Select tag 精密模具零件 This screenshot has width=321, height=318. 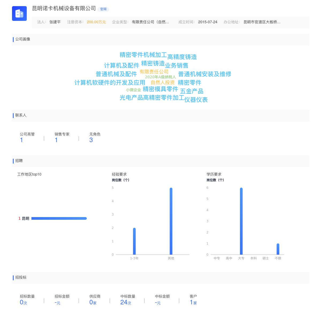pyautogui.click(x=160, y=89)
